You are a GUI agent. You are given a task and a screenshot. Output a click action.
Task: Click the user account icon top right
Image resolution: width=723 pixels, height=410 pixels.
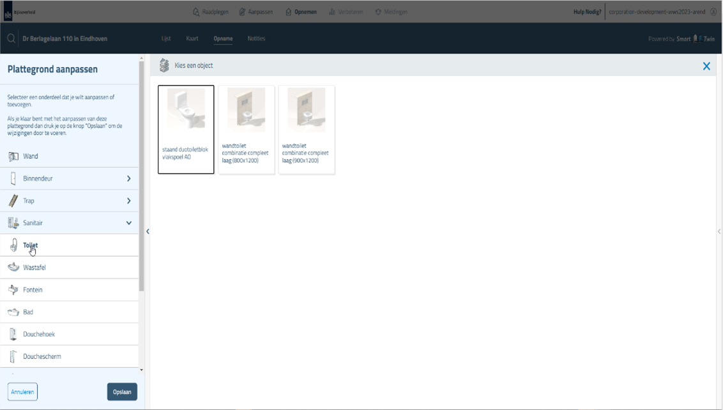(713, 11)
